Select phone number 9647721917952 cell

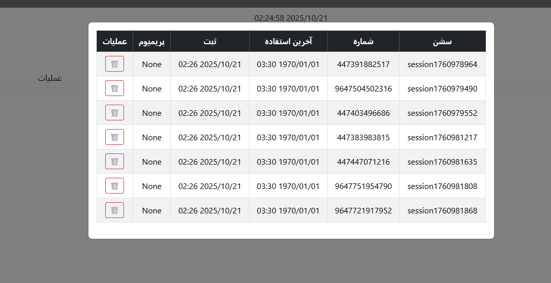click(363, 211)
